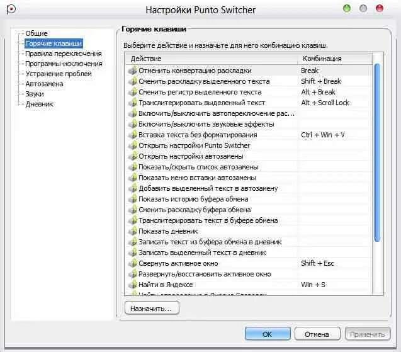The image size is (401, 352).
Task: Click the icon beside 'Записать текст из буфера обмена в дневник'
Action: coord(132,242)
